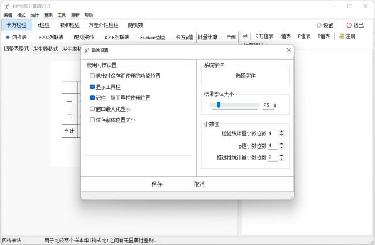Close the 系统设置 dialog with X
Viewport: 375px width, 245px height.
click(289, 50)
